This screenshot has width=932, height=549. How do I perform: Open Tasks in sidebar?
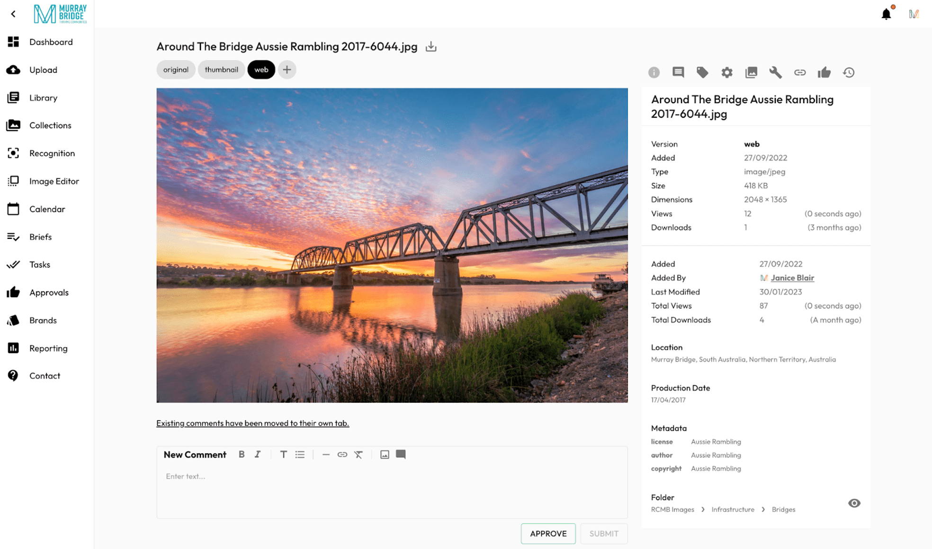(x=46, y=265)
